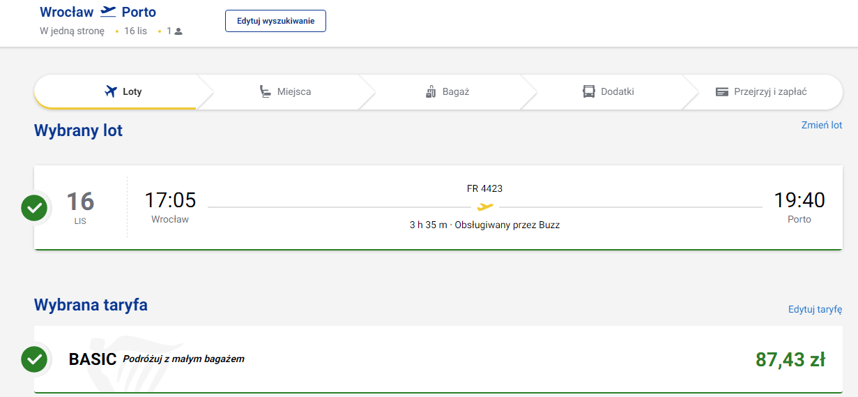This screenshot has width=858, height=397.
Task: Click the credit card icon beside Przejrzyj i zapłać
Action: [722, 91]
